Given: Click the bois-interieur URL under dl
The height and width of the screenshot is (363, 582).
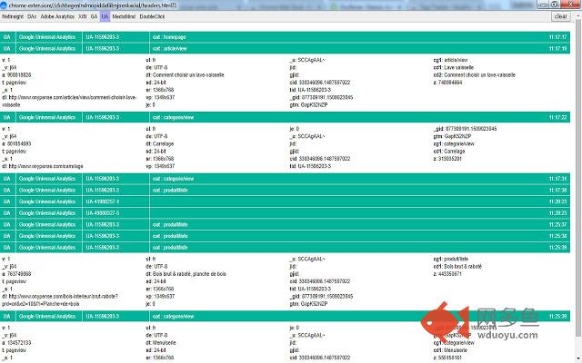Looking at the screenshot, I should pos(60,300).
